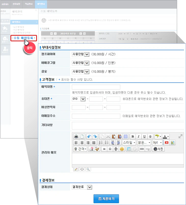Open the font color picker
This screenshot has width=186, height=205.
[166, 136]
